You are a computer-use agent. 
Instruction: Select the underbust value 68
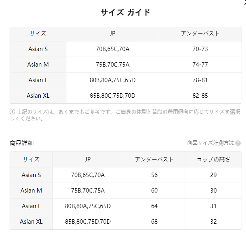(x=154, y=222)
